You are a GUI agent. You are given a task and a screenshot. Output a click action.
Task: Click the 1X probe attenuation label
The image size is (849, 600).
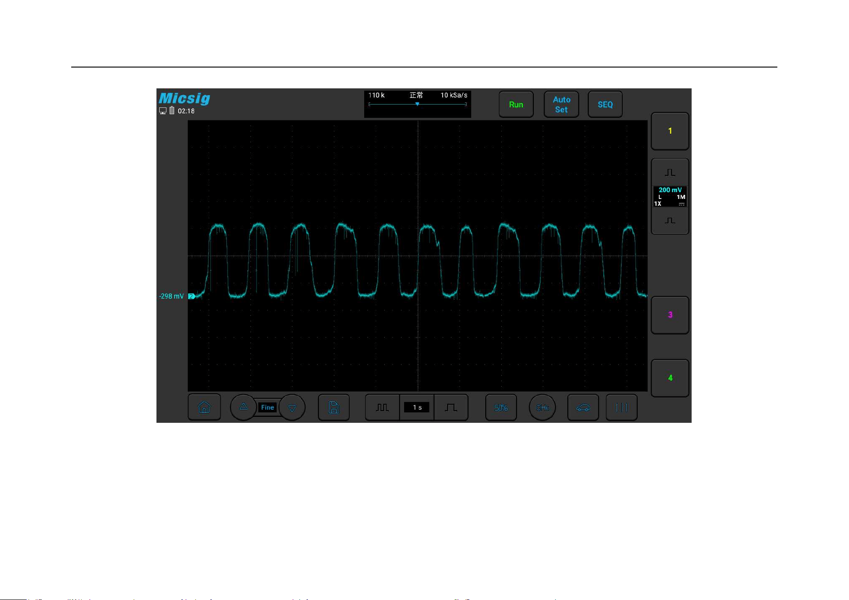pos(658,203)
